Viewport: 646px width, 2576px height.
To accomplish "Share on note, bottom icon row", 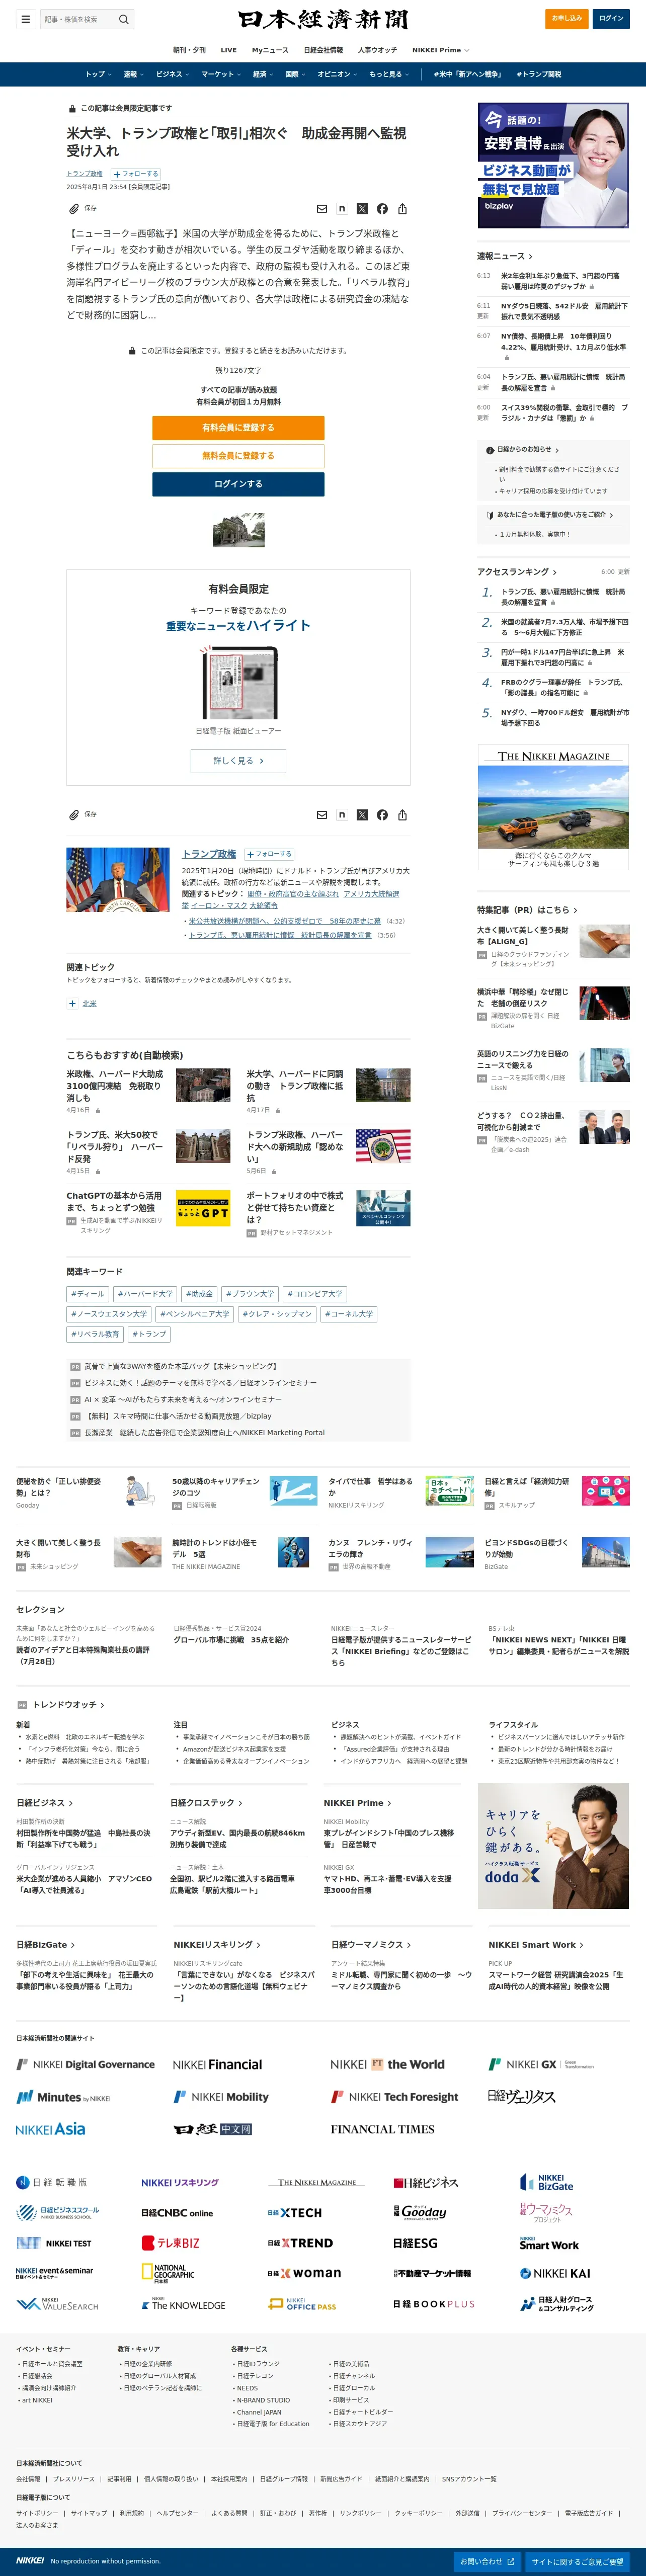I will tap(342, 815).
